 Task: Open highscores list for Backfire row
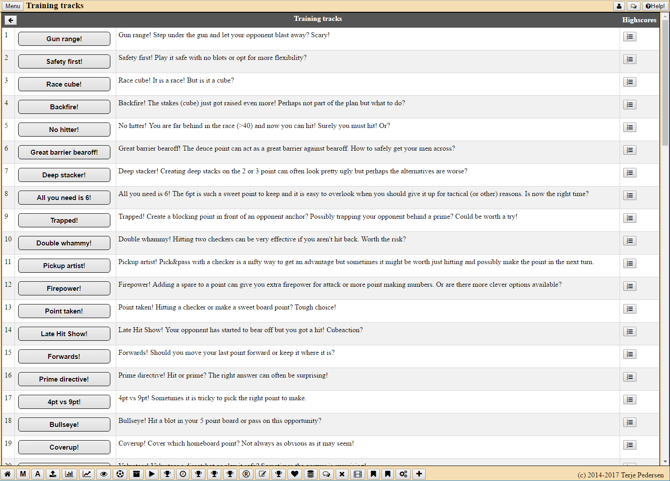point(630,105)
